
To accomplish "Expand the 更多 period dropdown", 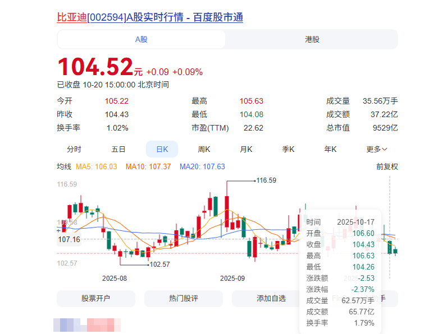I will coord(377,149).
